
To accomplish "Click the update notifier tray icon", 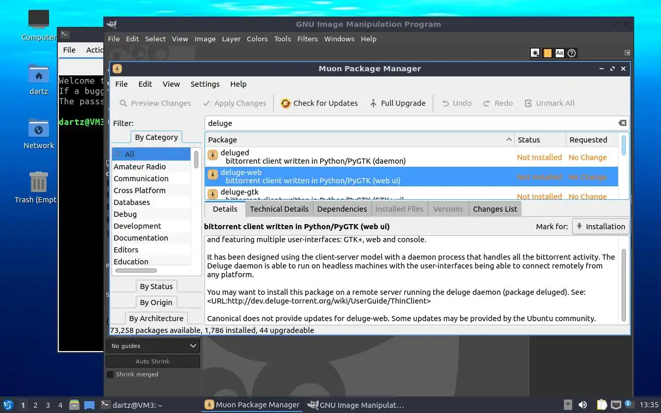I will 628,404.
